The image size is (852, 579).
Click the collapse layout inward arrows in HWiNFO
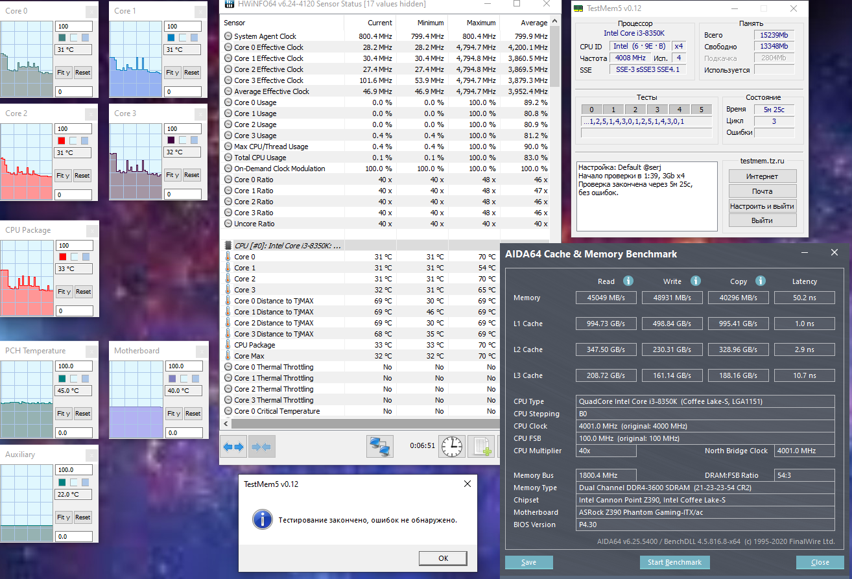coord(262,446)
